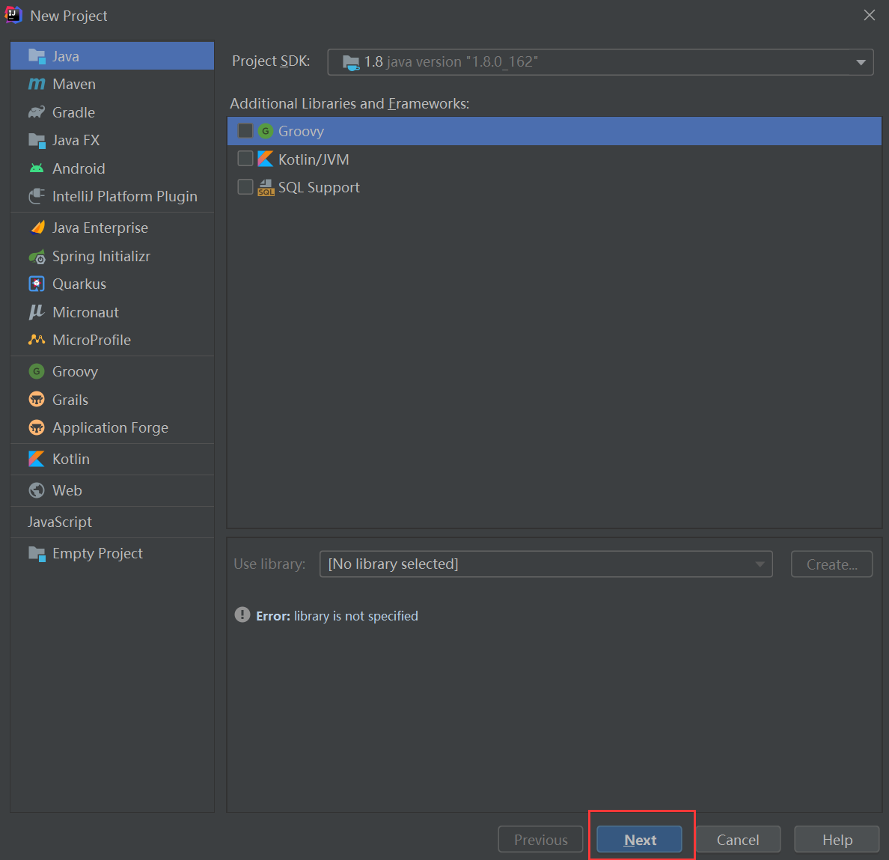
Task: Click the SQL Support icon
Action: [266, 188]
